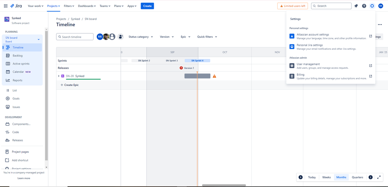Open Apps dropdown menu
This screenshot has height=187, width=388.
132,6
